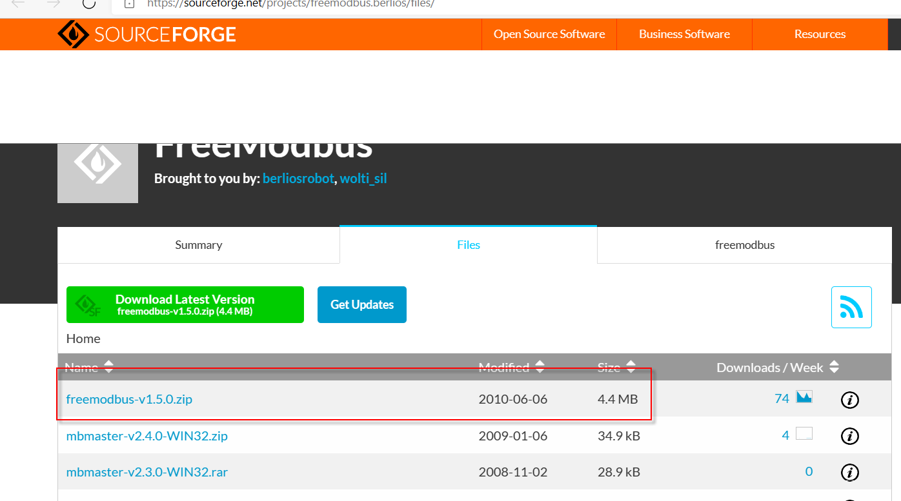This screenshot has height=501, width=901.
Task: Click site info icon in address bar
Action: (129, 3)
